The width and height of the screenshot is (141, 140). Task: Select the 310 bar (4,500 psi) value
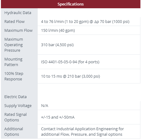[57, 45]
